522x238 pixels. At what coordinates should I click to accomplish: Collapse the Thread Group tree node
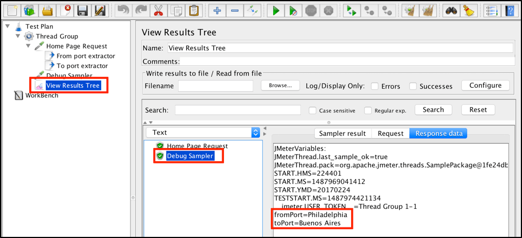pos(18,36)
